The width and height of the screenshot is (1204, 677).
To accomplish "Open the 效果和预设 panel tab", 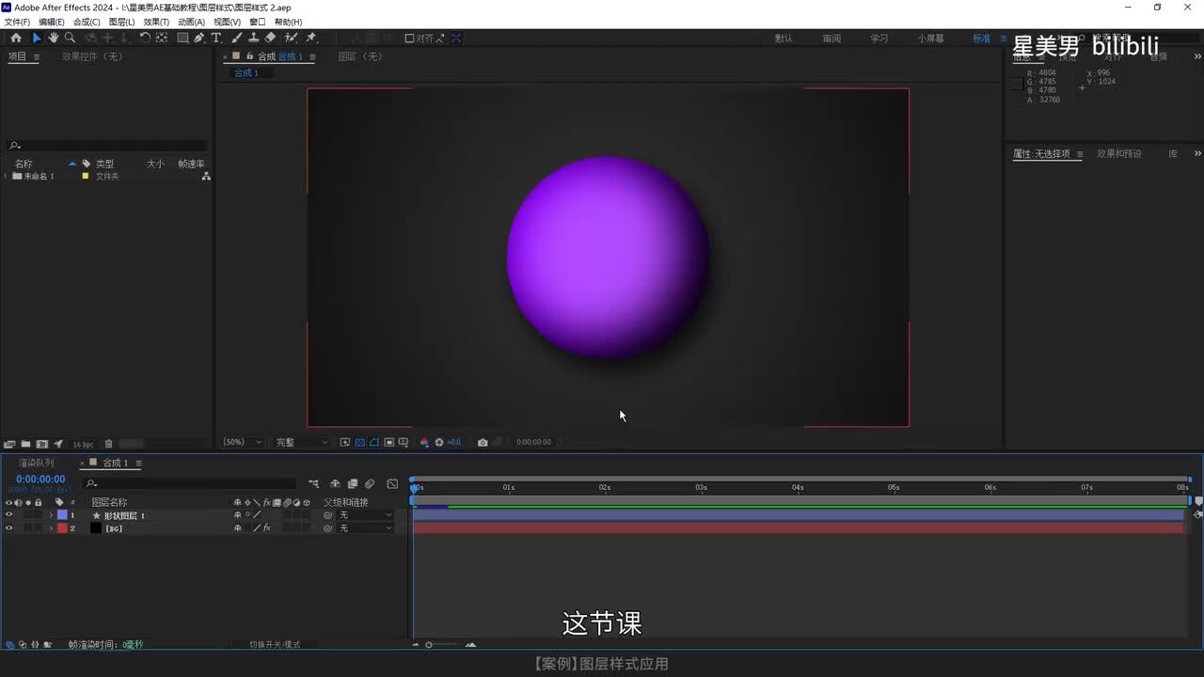I will pyautogui.click(x=1118, y=153).
